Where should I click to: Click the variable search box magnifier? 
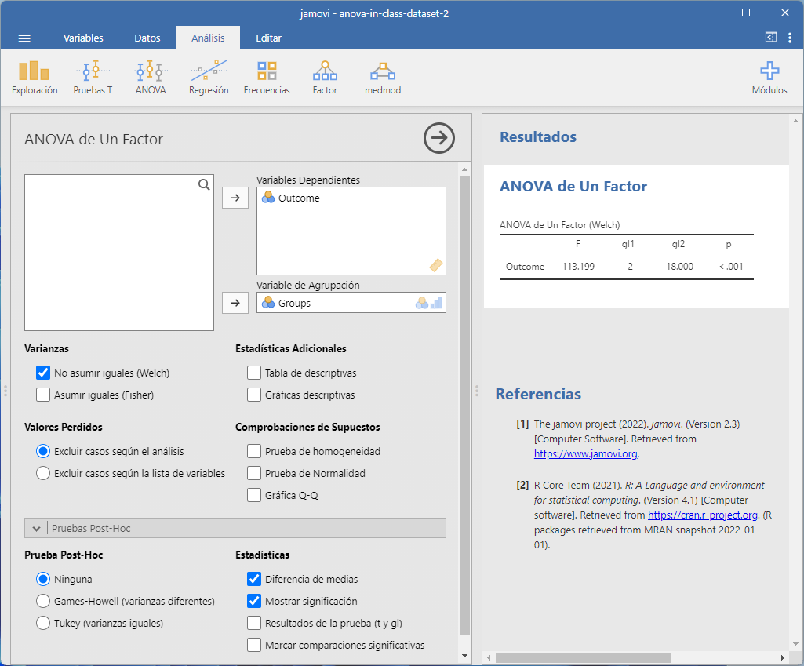pos(204,185)
